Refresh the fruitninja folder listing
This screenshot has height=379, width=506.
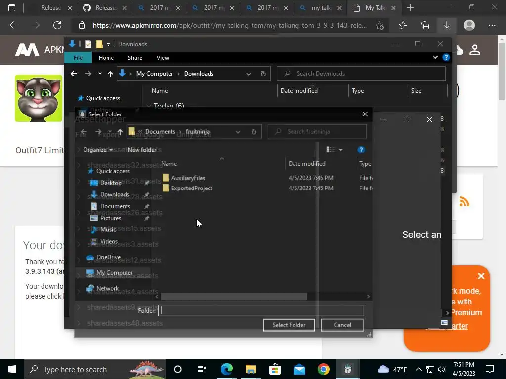point(254,131)
